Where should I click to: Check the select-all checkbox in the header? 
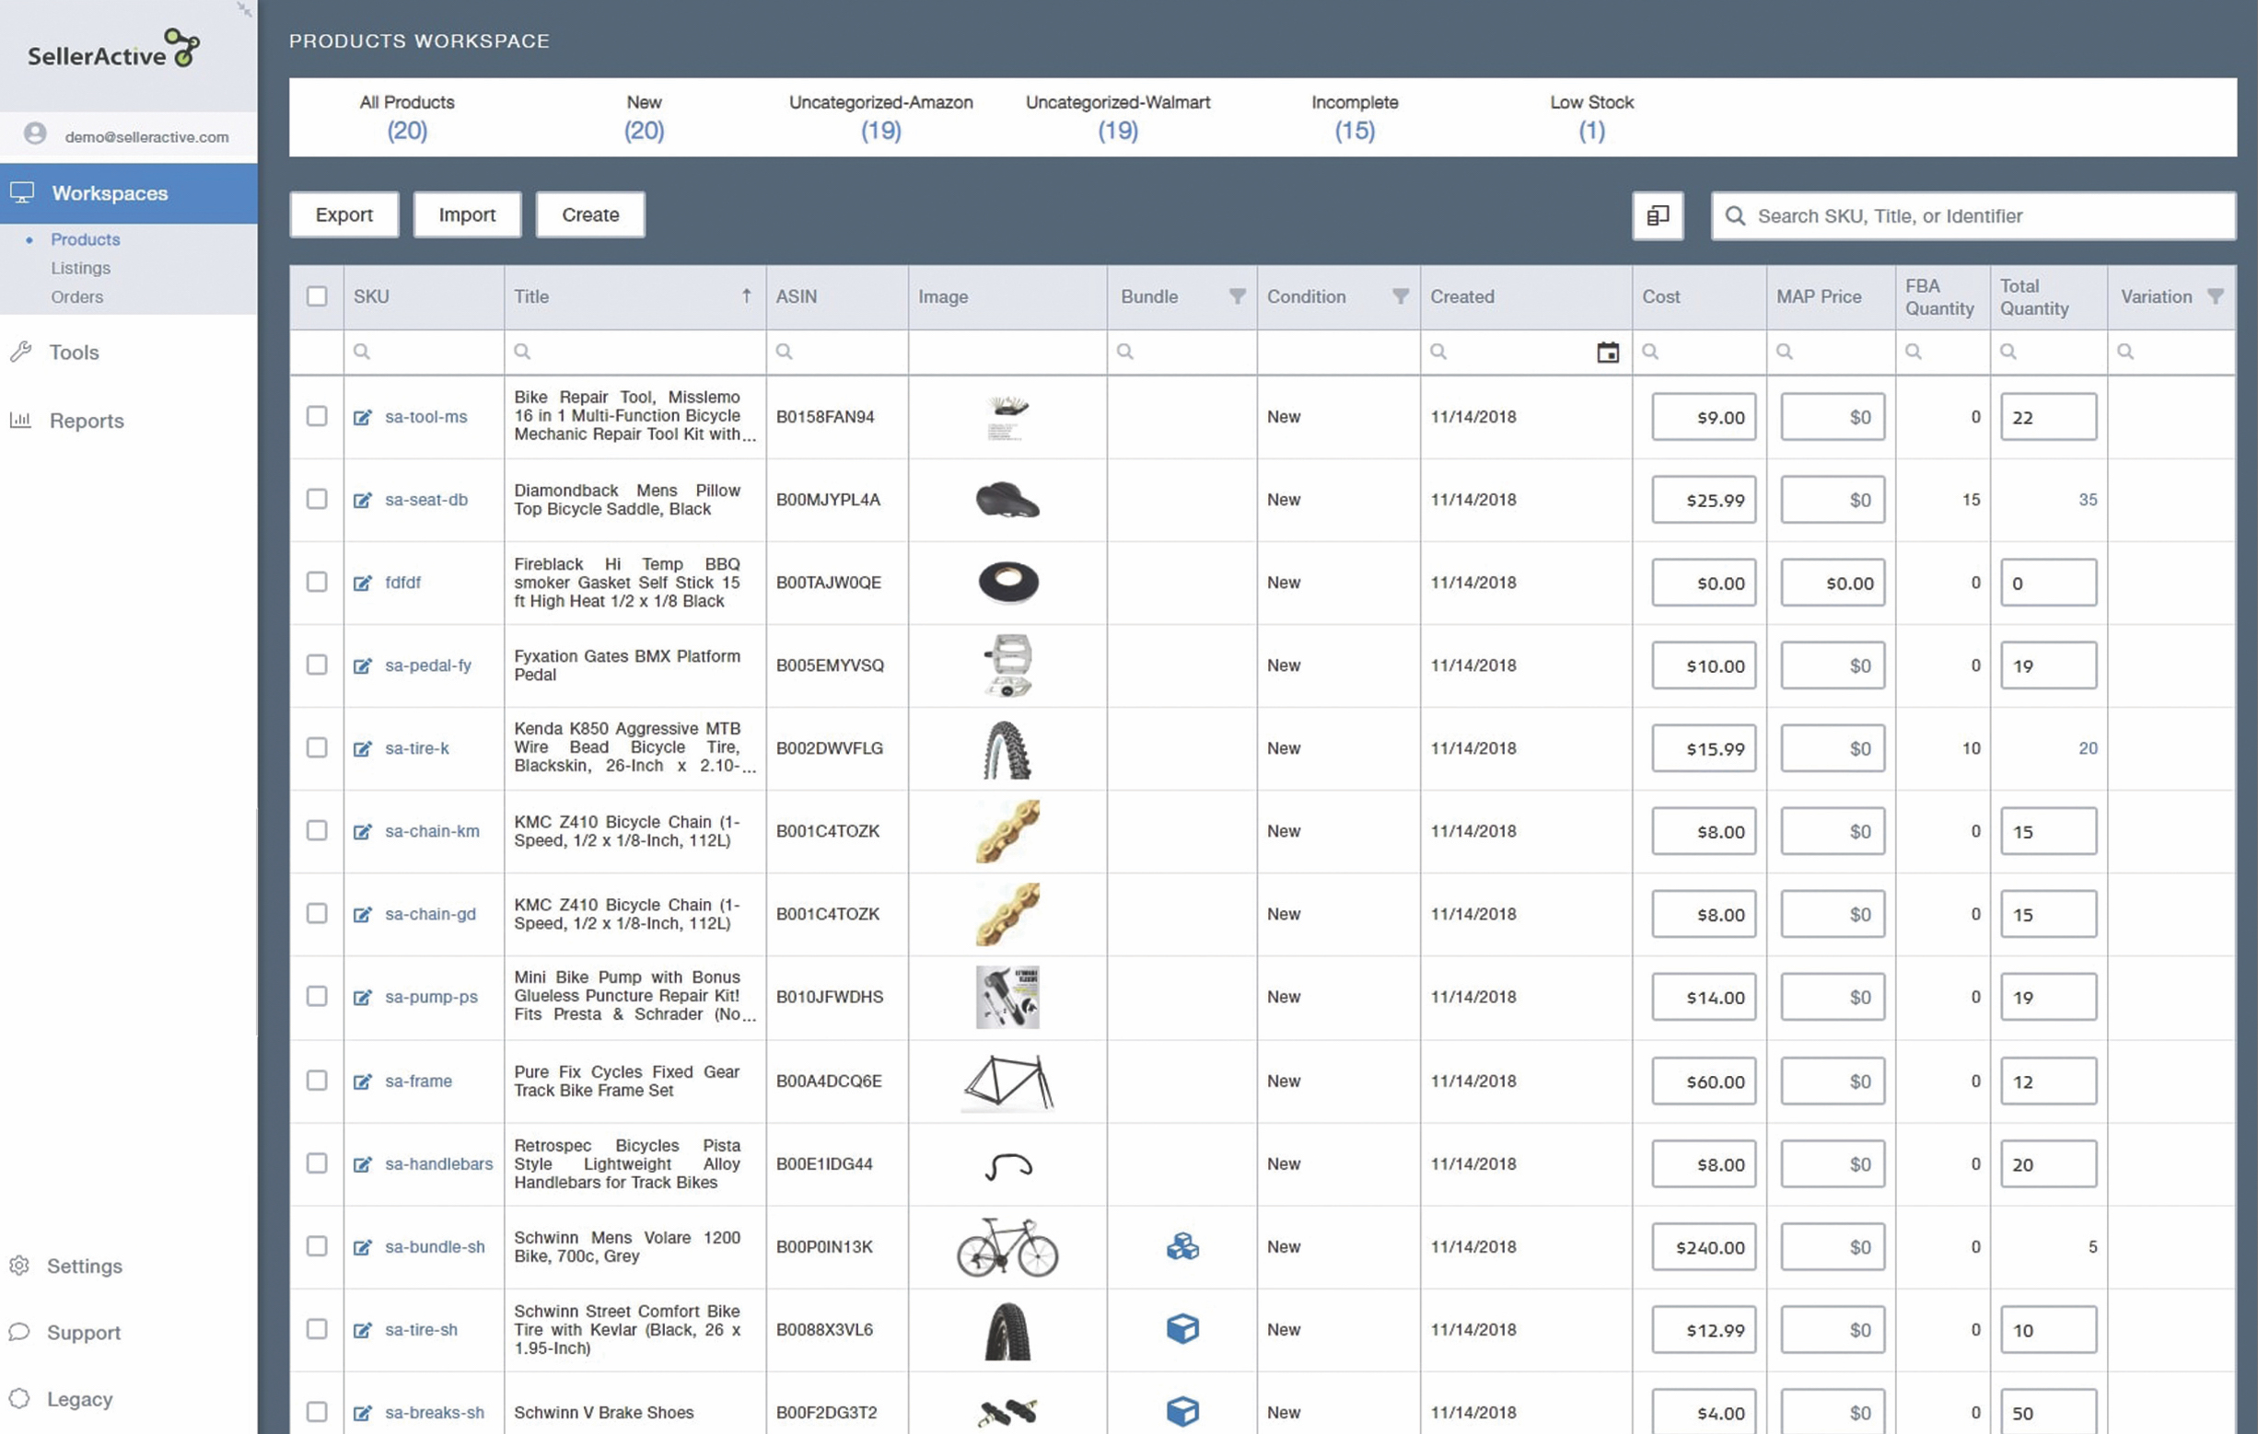(317, 296)
